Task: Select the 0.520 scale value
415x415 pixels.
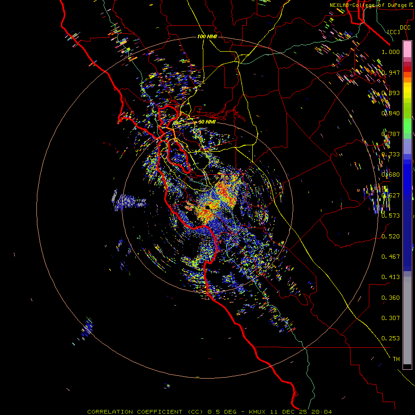Action: click(x=391, y=237)
